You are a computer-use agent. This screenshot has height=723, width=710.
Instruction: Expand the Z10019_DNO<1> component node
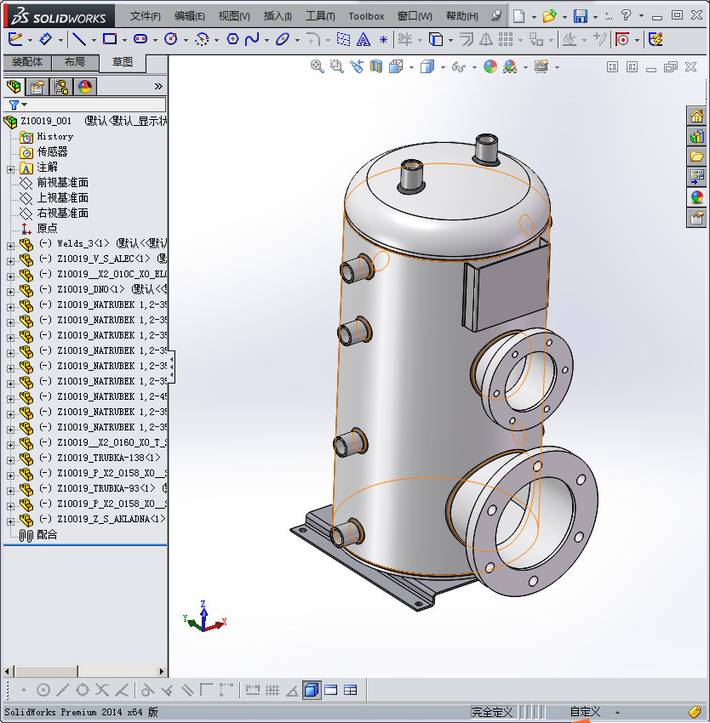click(10, 292)
